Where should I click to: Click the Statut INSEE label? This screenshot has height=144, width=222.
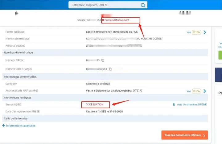click(x=13, y=105)
